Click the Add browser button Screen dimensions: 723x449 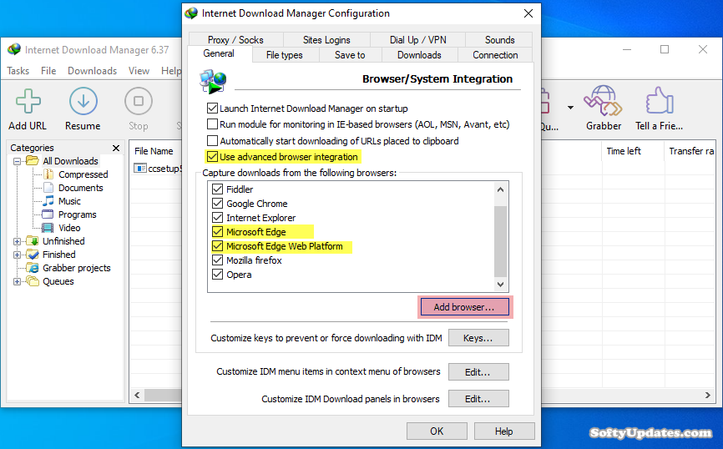pyautogui.click(x=465, y=307)
